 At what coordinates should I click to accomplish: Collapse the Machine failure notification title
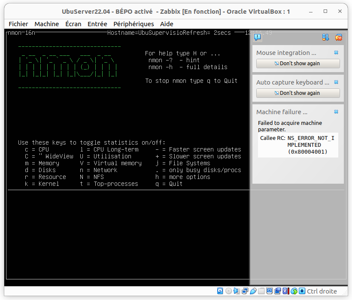pyautogui.click(x=282, y=112)
